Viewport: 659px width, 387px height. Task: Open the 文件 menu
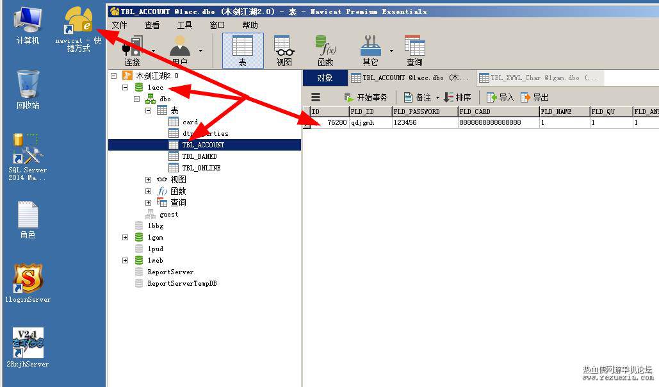tap(119, 25)
